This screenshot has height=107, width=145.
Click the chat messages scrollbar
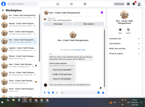[x=104, y=58]
